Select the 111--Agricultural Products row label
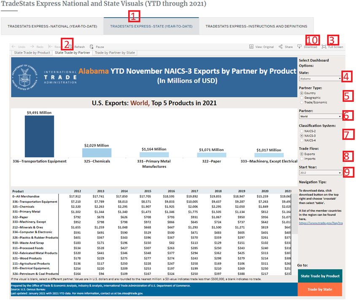The height and width of the screenshot is (303, 356). [31, 263]
